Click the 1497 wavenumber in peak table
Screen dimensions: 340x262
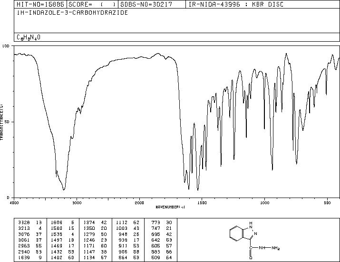point(57,240)
